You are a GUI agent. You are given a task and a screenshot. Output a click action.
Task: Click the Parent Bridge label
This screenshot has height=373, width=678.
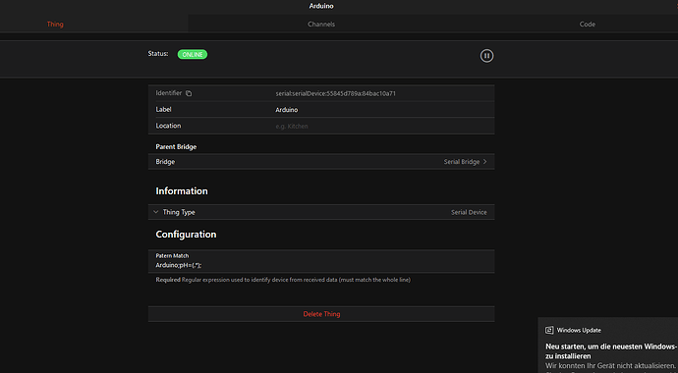[176, 147]
